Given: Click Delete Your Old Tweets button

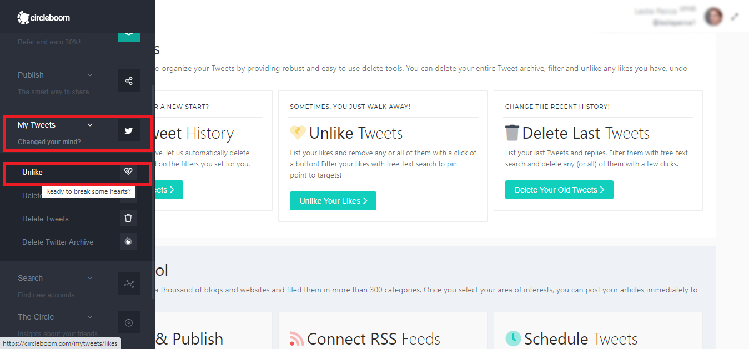Looking at the screenshot, I should pyautogui.click(x=559, y=189).
